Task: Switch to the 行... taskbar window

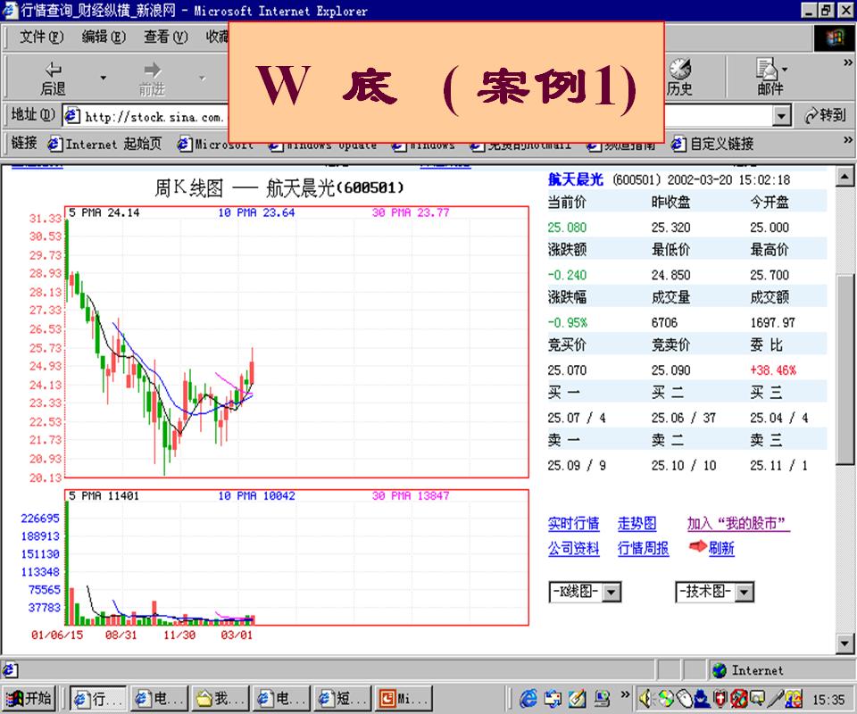Action: [x=97, y=698]
